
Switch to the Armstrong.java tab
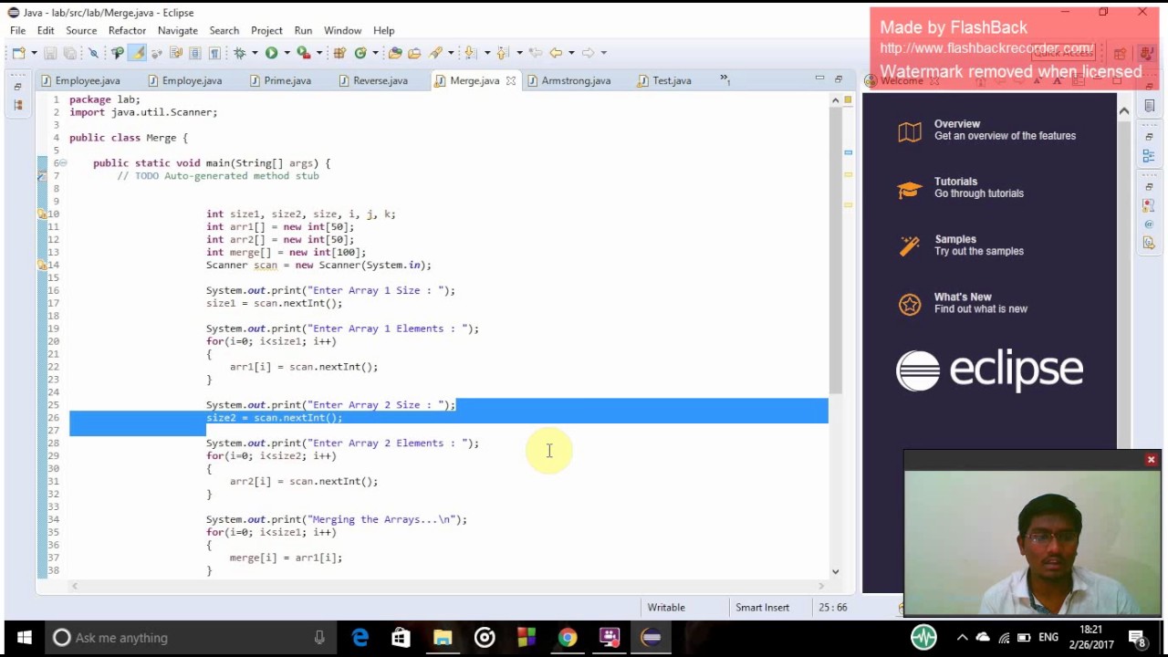pyautogui.click(x=568, y=80)
